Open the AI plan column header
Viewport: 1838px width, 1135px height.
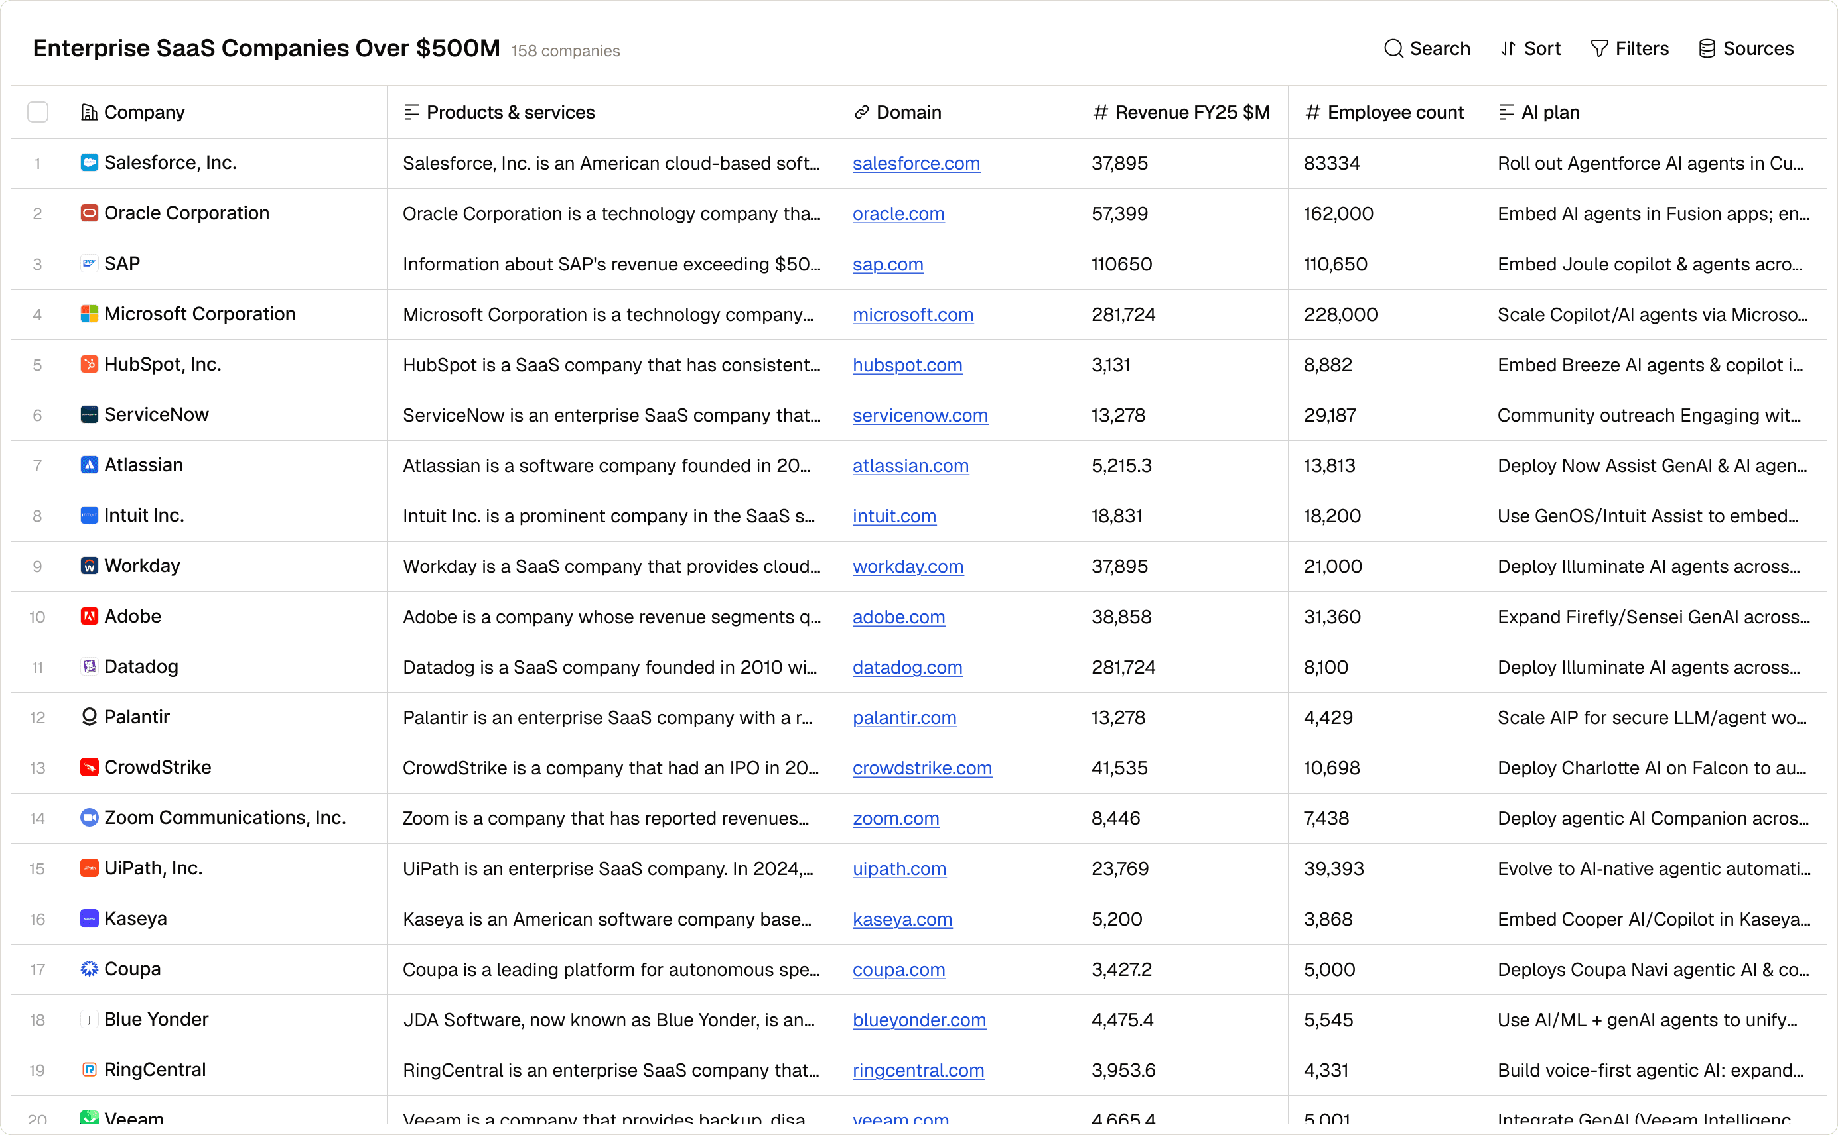1654,112
